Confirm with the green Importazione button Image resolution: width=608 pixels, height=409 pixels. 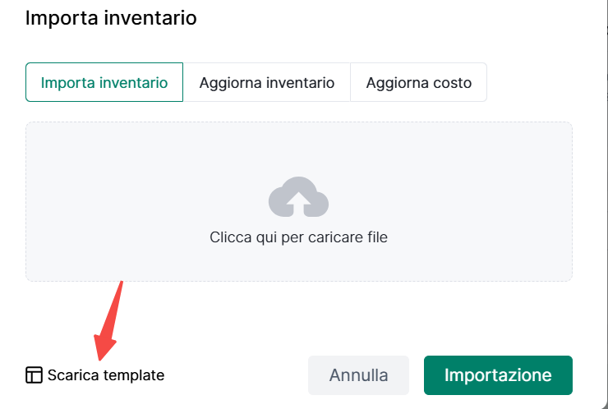click(498, 375)
